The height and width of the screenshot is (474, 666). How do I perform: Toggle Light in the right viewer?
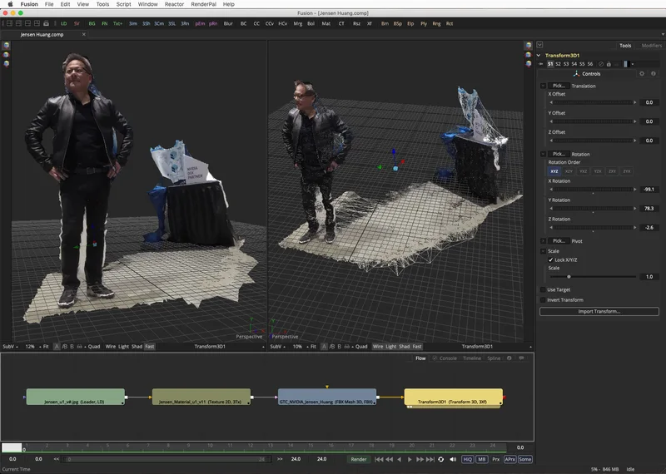coord(390,346)
